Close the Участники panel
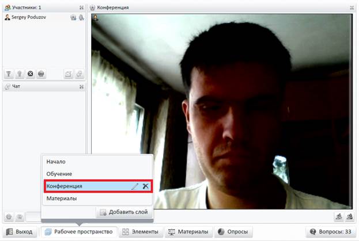Image resolution: width=359 pixels, height=241 pixels. coord(81,7)
